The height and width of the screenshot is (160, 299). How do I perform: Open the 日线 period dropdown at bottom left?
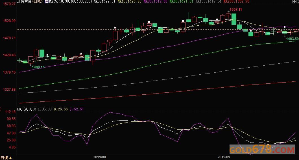coord(6,158)
